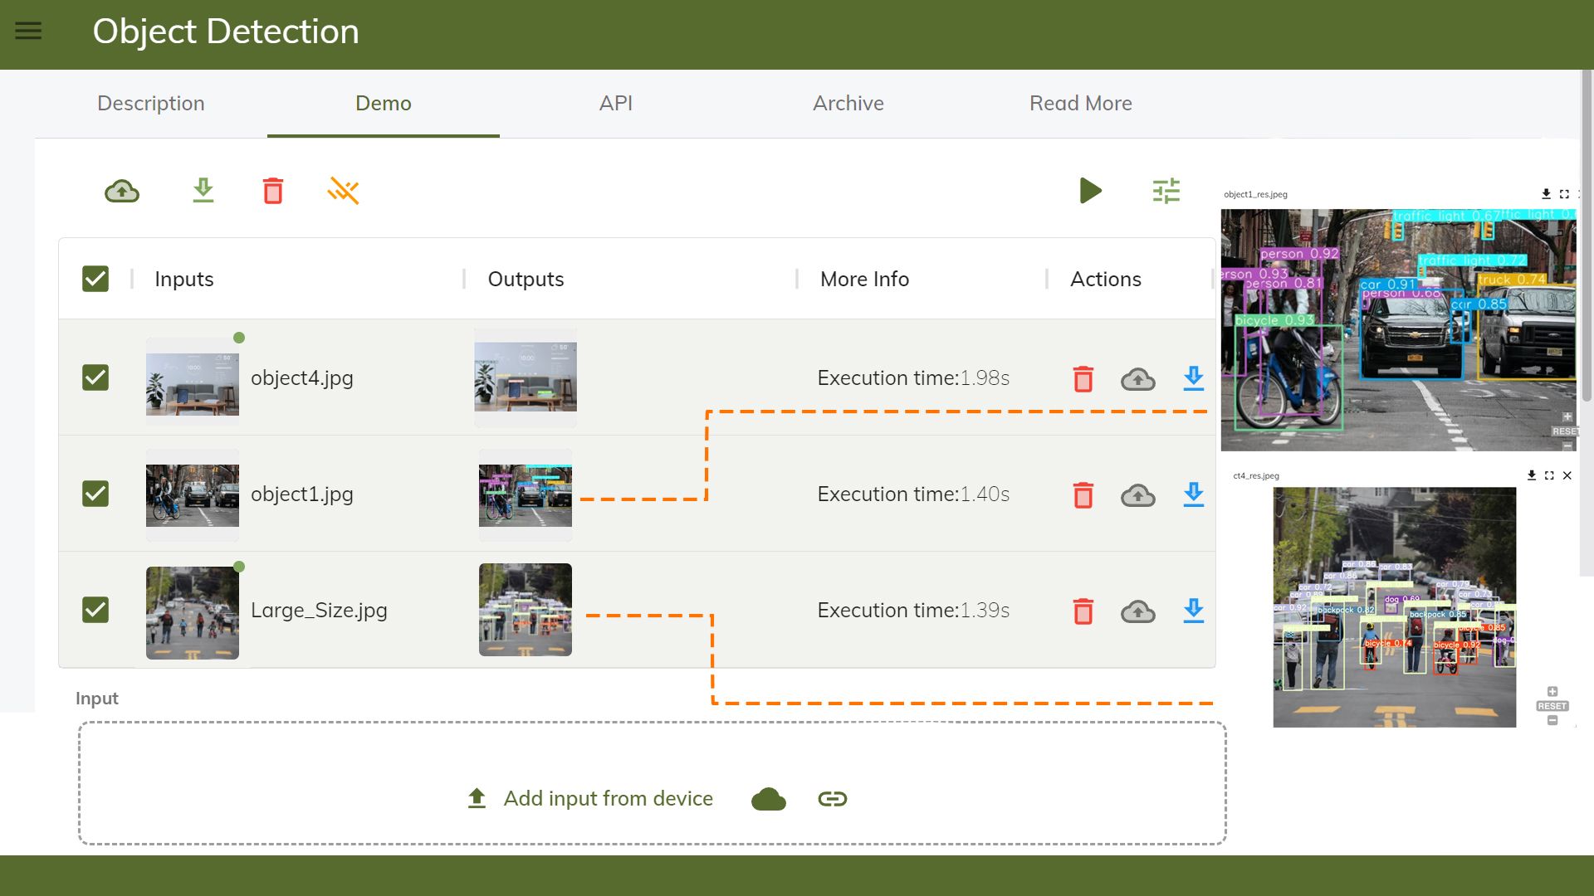Switch to the API tab
Screen dimensions: 1594x896
point(616,103)
